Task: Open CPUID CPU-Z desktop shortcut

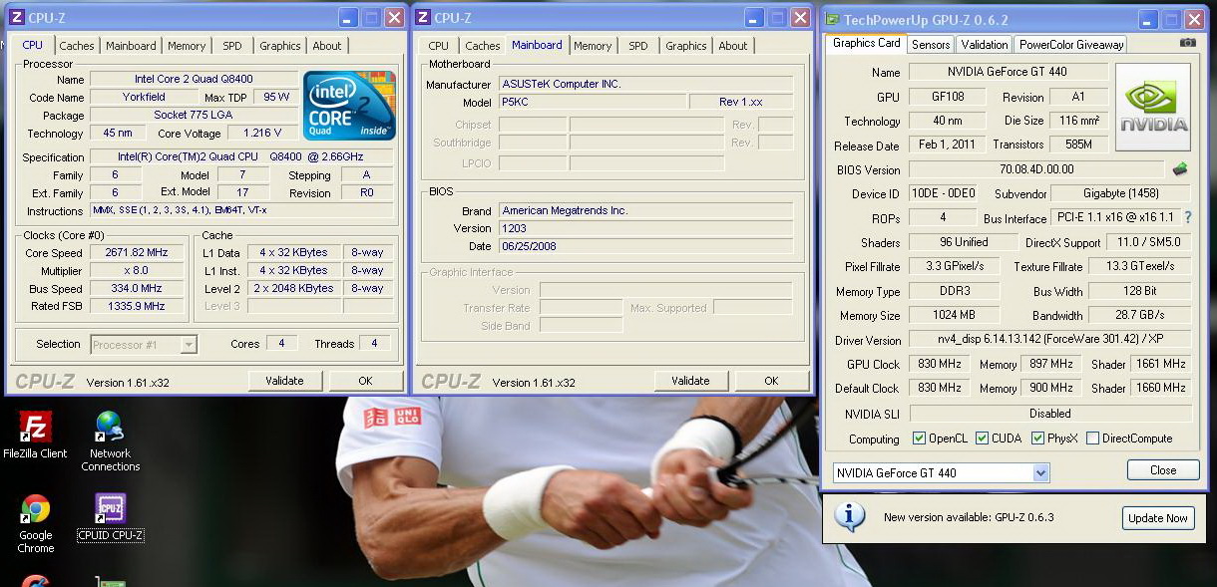Action: [x=110, y=517]
